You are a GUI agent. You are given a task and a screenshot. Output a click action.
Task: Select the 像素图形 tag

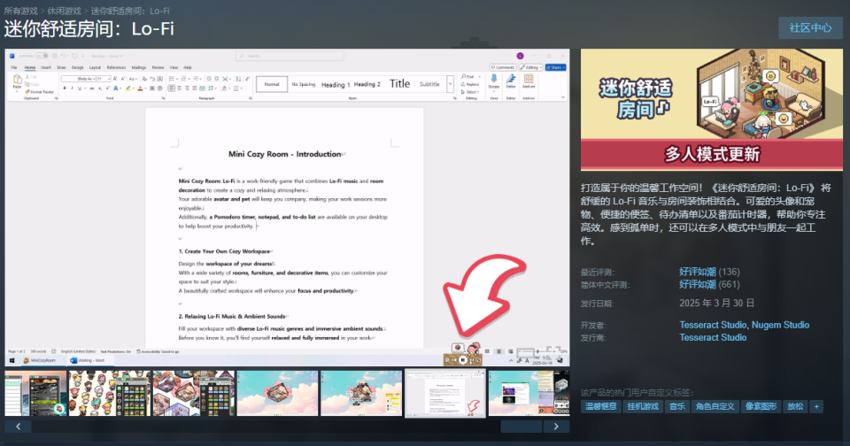(761, 406)
